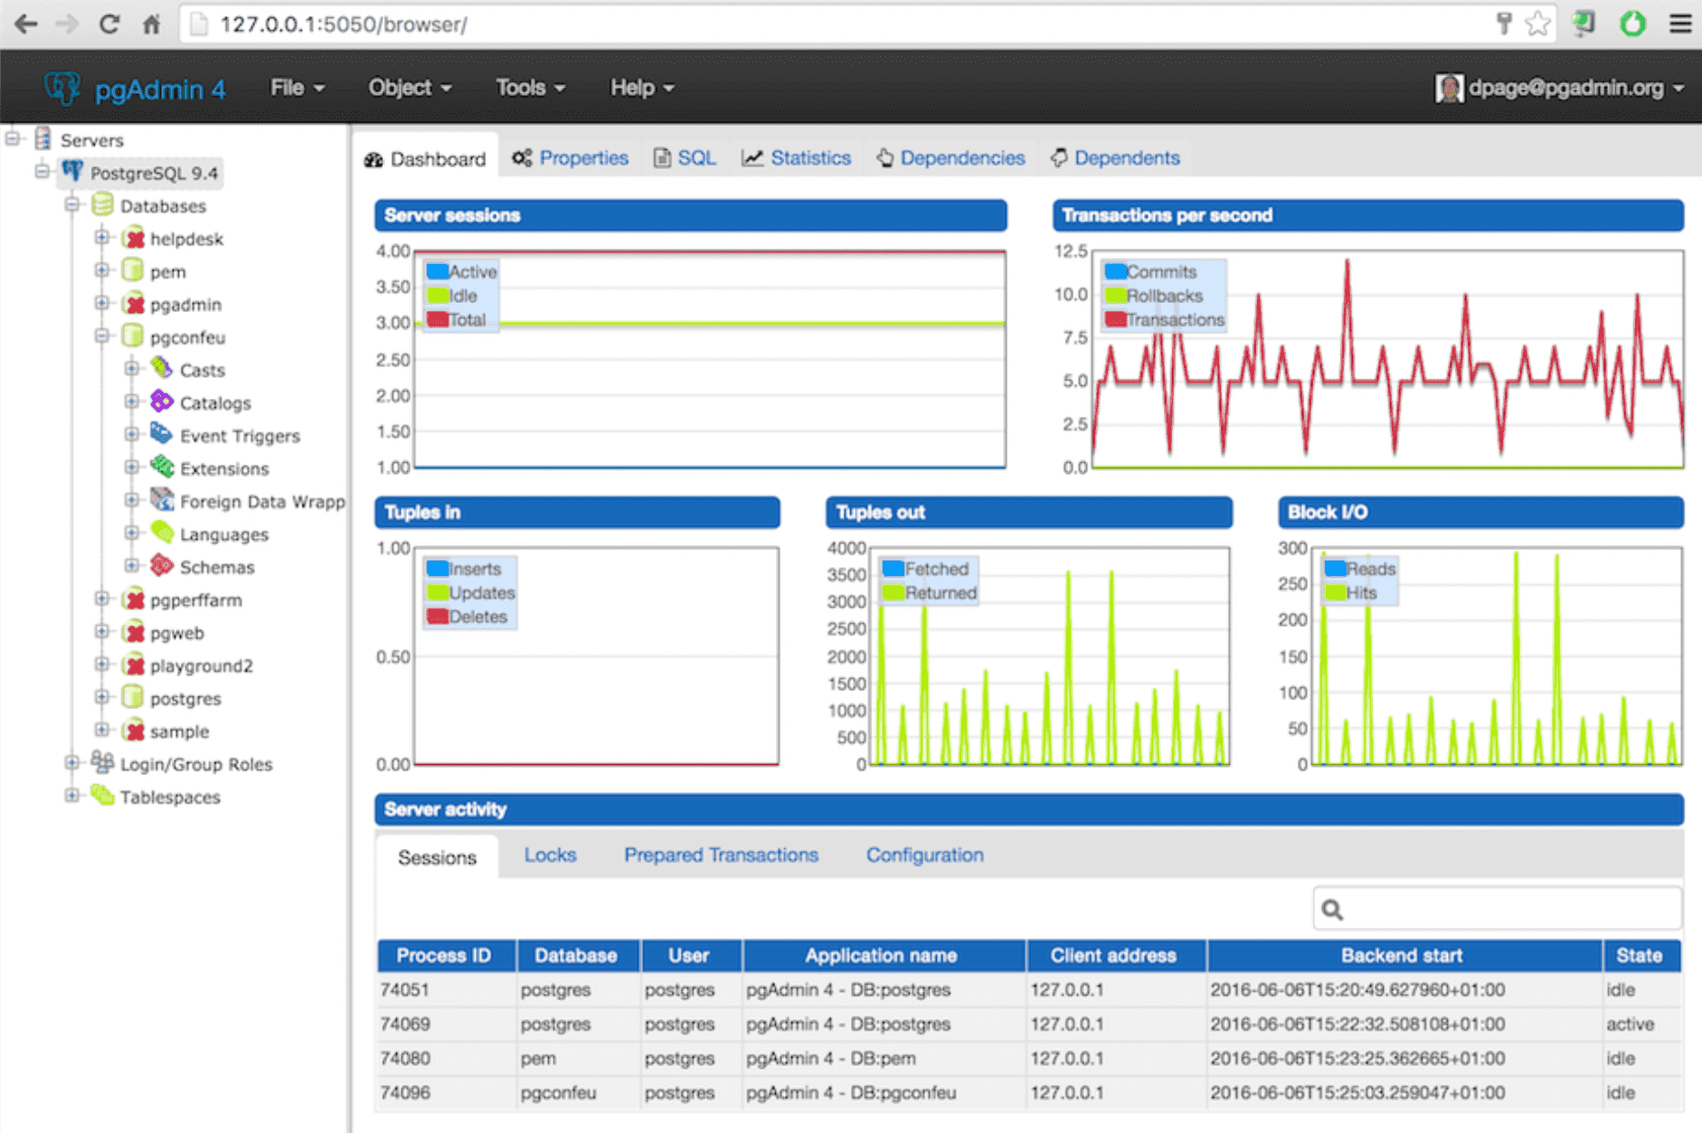Viewport: 1702px width, 1133px height.
Task: Click the green Returned legend swatch
Action: pyautogui.click(x=893, y=592)
